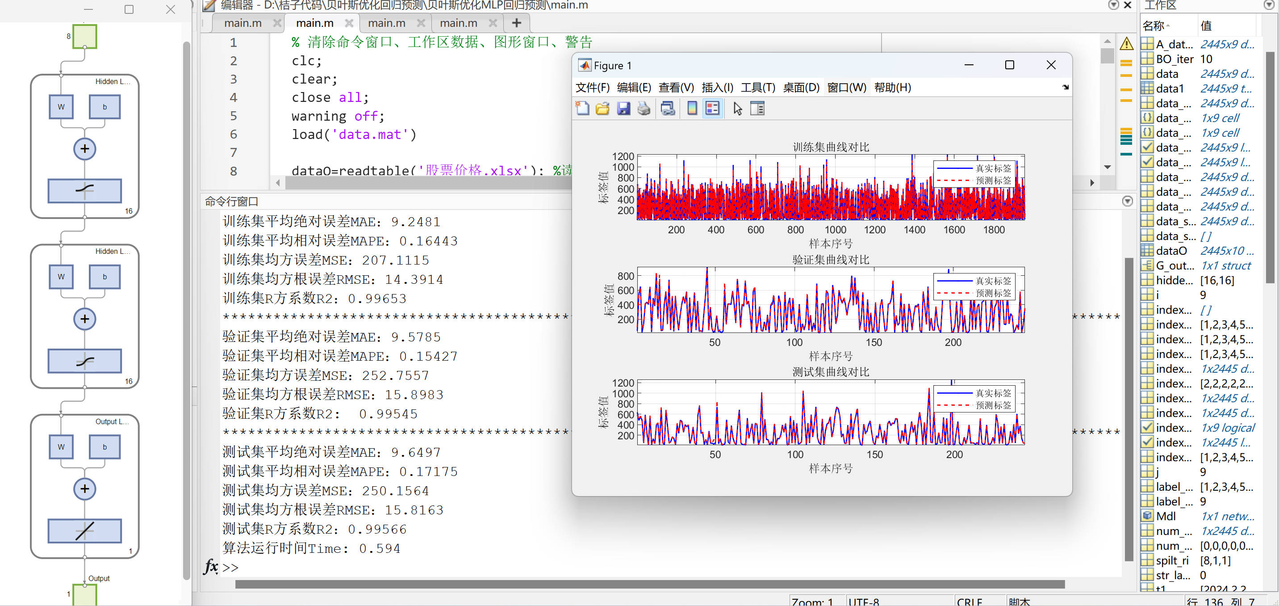Click the fx function browser icon
This screenshot has width=1279, height=606.
pyautogui.click(x=210, y=567)
